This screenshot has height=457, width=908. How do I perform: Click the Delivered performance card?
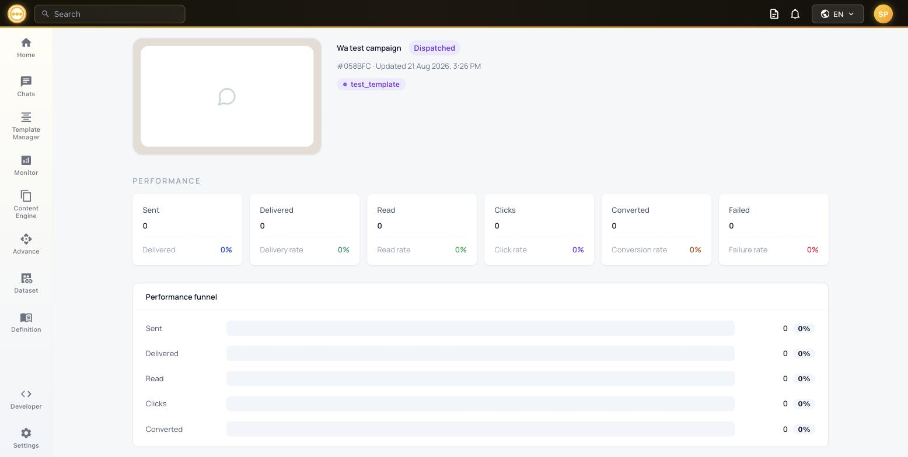pos(305,230)
